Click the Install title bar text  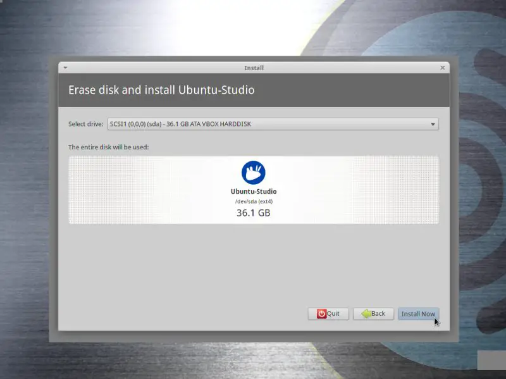(x=254, y=68)
